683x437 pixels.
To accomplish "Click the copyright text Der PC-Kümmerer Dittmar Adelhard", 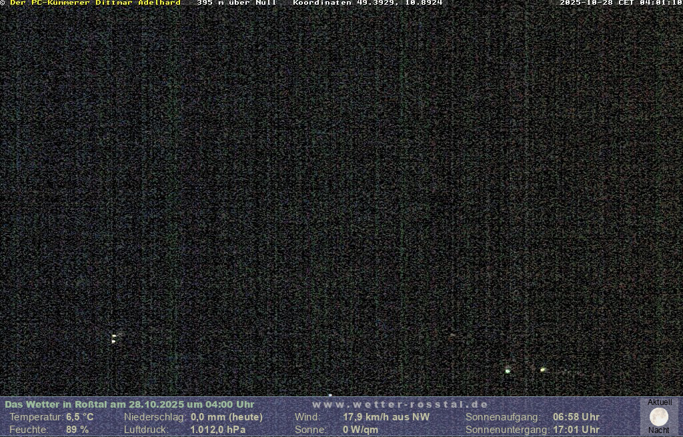I will tap(95, 3).
